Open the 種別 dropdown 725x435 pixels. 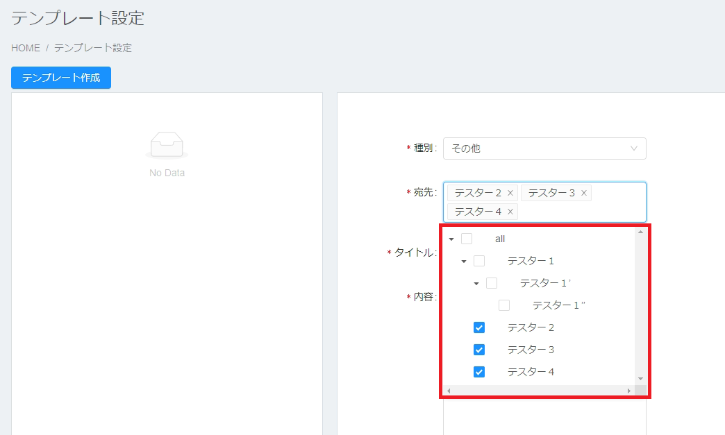(x=544, y=148)
